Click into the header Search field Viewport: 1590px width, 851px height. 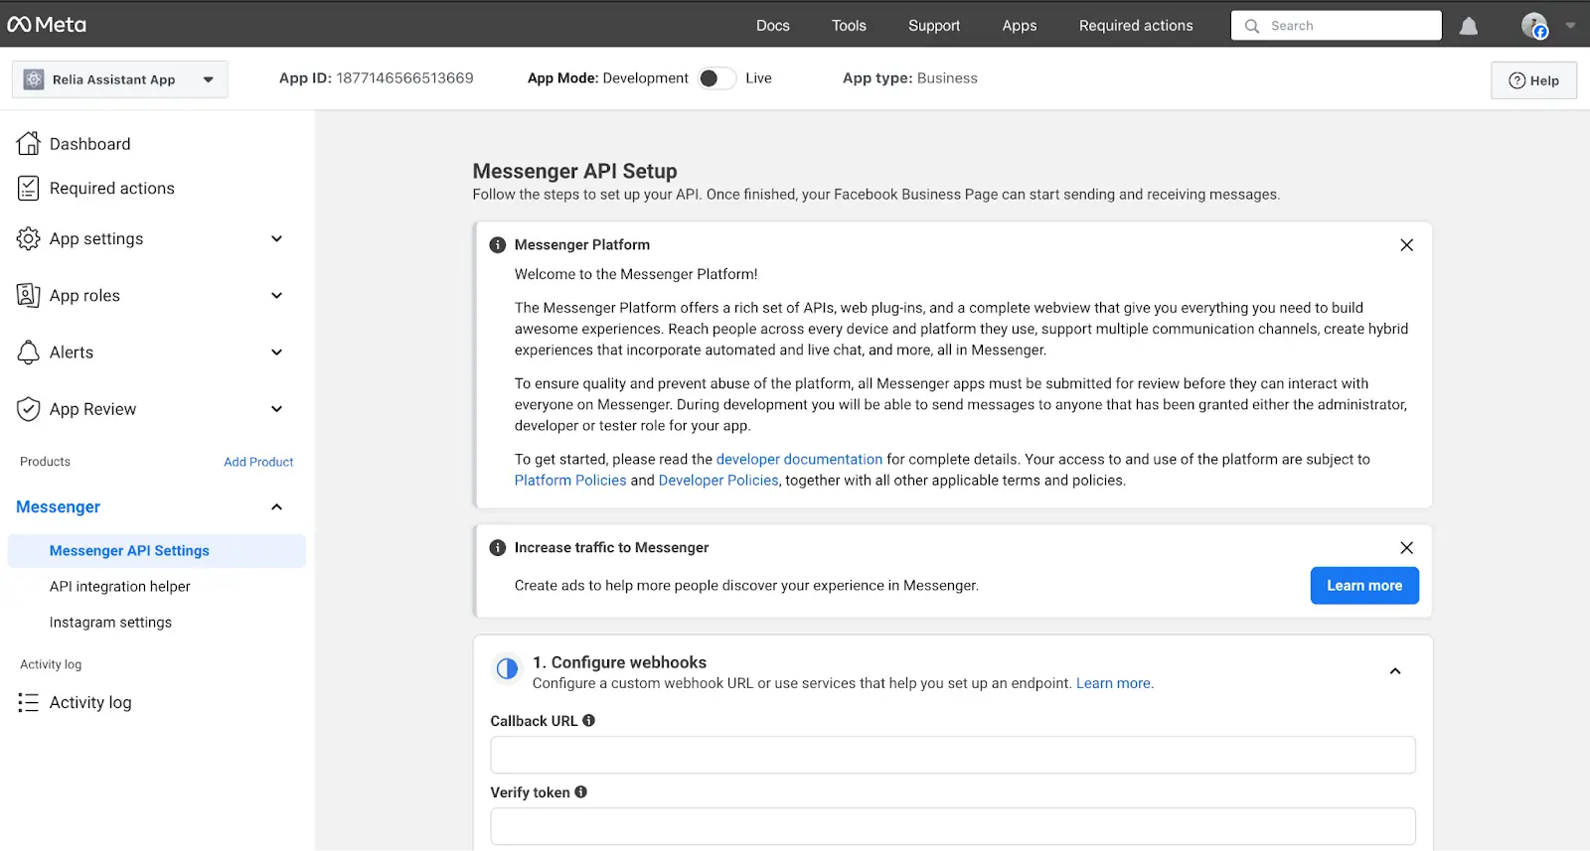pos(1336,26)
